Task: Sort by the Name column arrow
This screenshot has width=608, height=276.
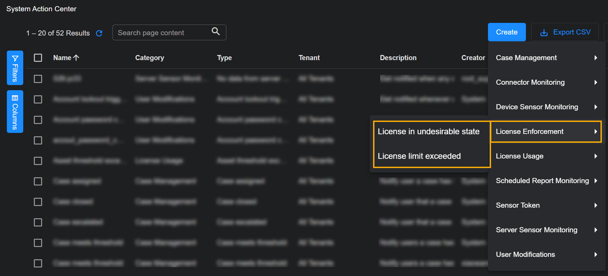Action: click(76, 58)
